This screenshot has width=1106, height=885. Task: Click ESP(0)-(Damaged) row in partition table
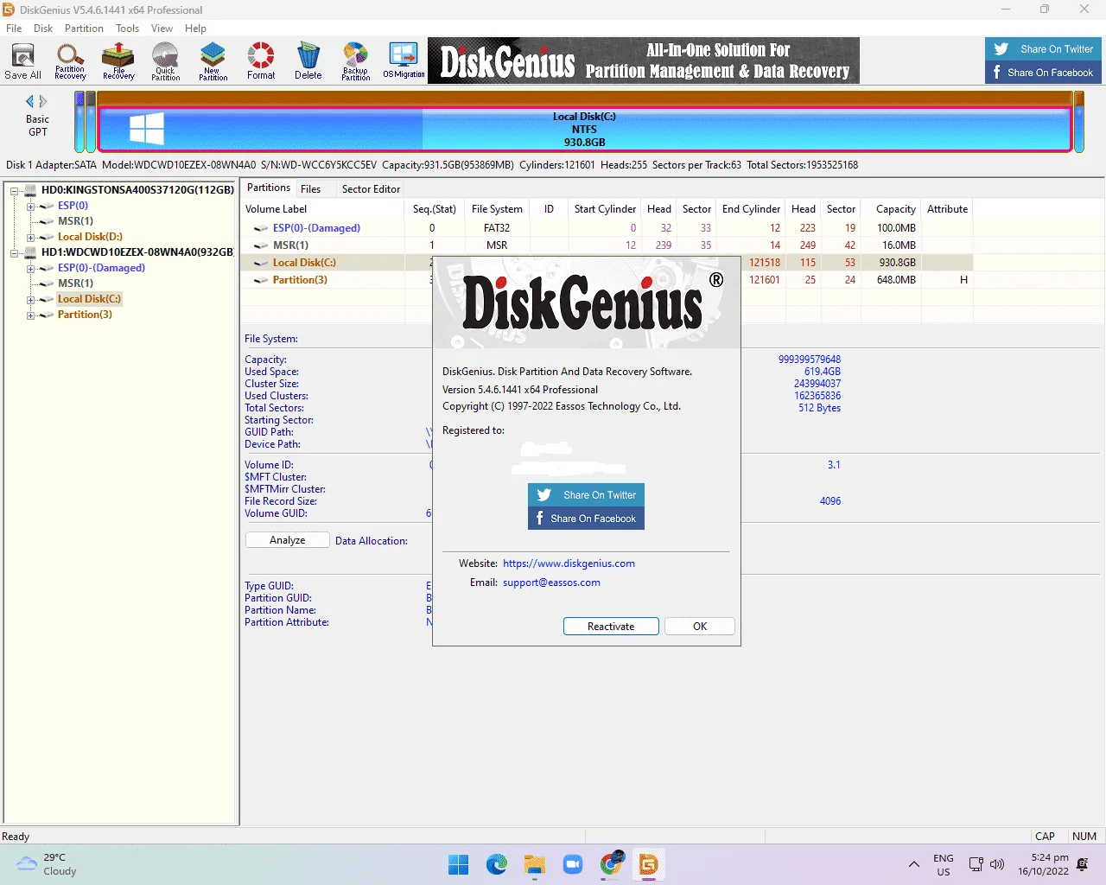[x=607, y=228]
